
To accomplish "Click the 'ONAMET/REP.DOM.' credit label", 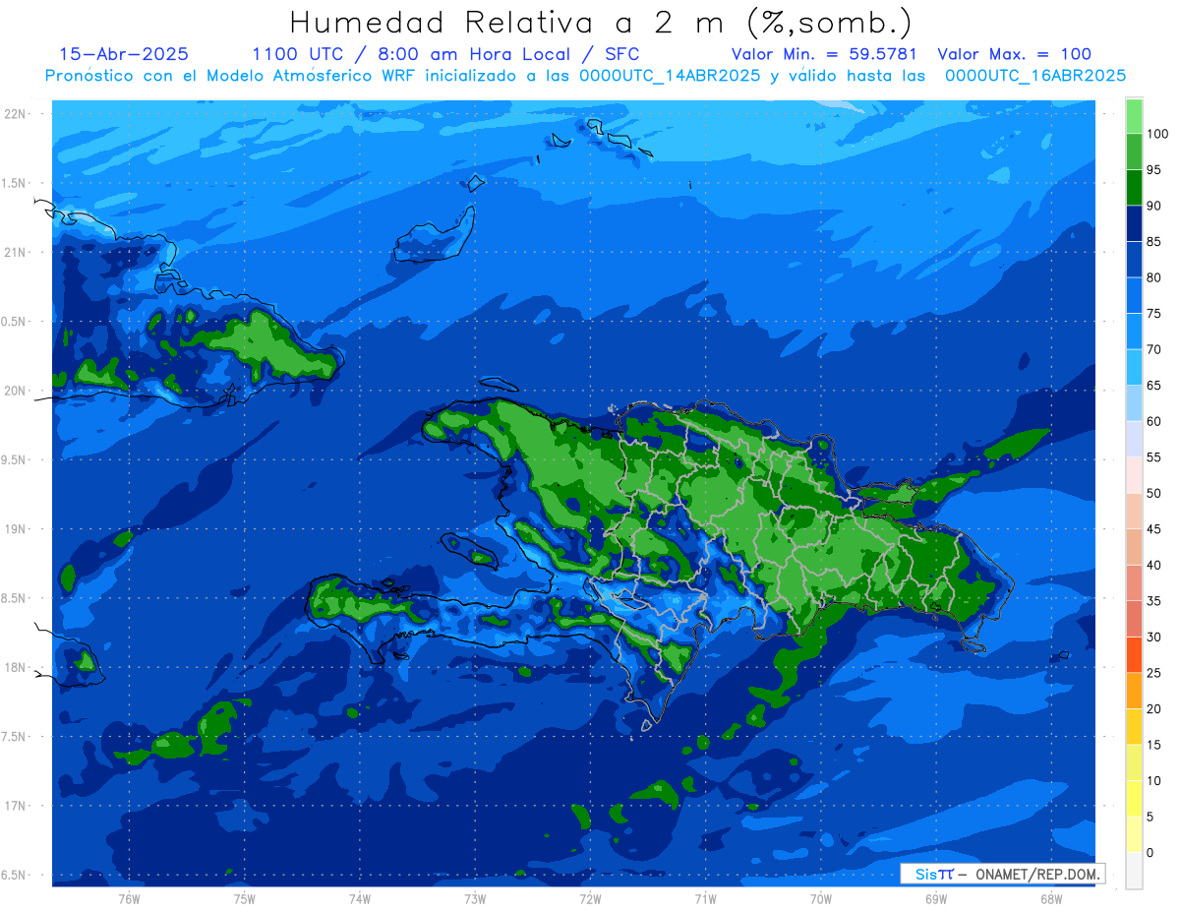I will coord(1036,874).
